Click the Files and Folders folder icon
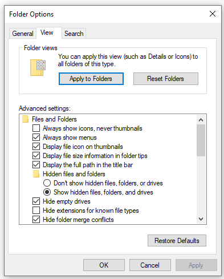224x279 pixels. coord(25,119)
